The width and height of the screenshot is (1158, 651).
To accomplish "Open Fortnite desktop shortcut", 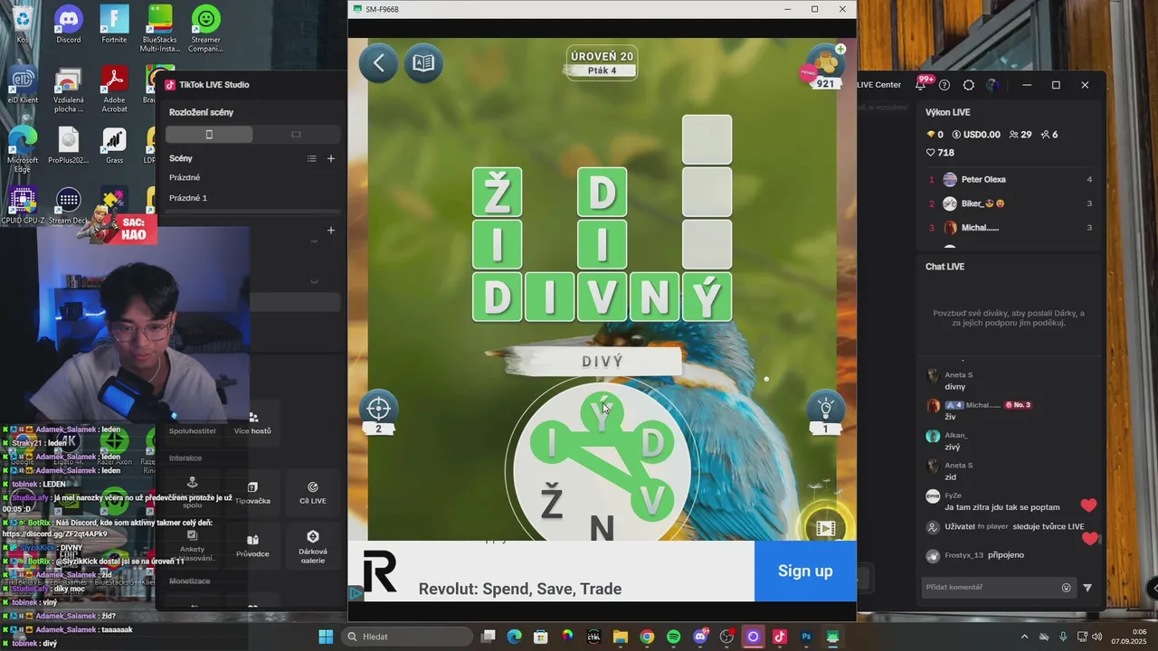I will tap(114, 24).
